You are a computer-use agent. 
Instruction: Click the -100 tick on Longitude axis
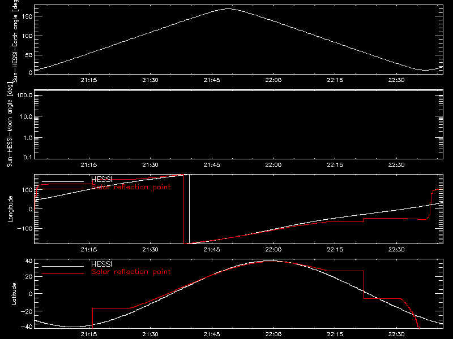(x=24, y=228)
